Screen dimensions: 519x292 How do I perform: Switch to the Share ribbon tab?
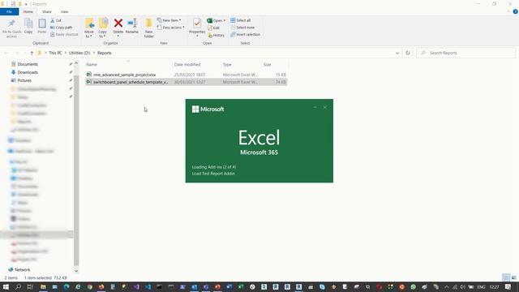(47, 11)
